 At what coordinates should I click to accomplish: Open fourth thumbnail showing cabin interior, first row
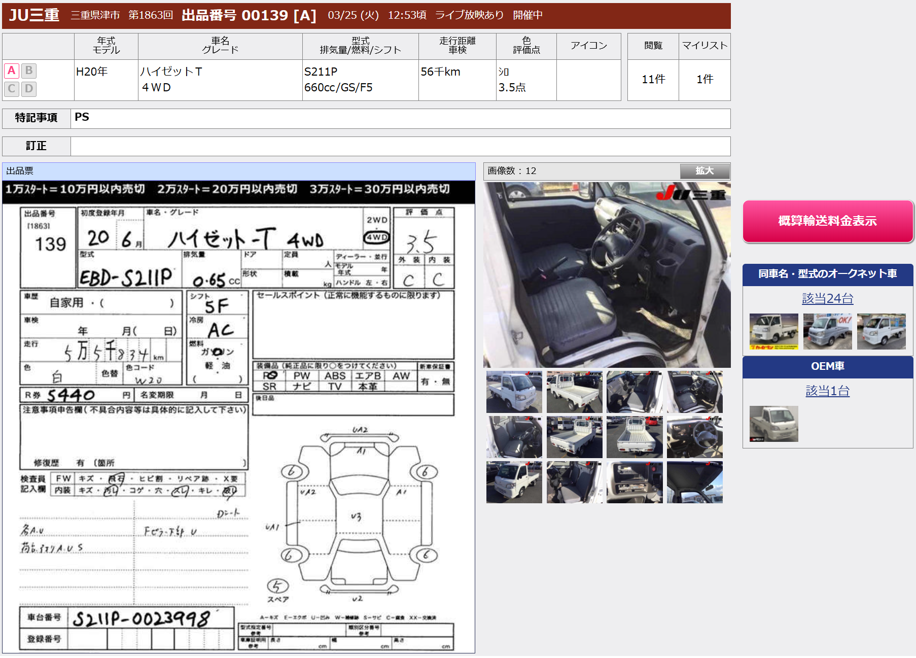pos(694,392)
